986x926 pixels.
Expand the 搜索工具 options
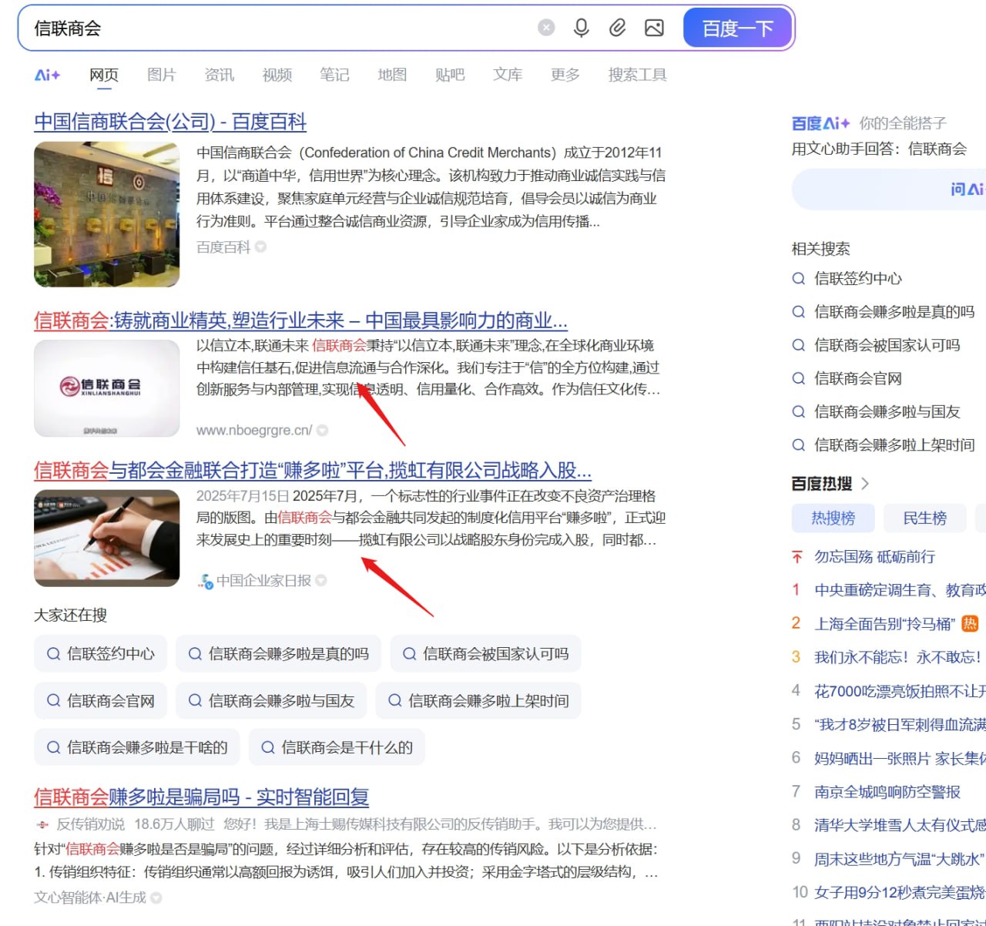[636, 75]
